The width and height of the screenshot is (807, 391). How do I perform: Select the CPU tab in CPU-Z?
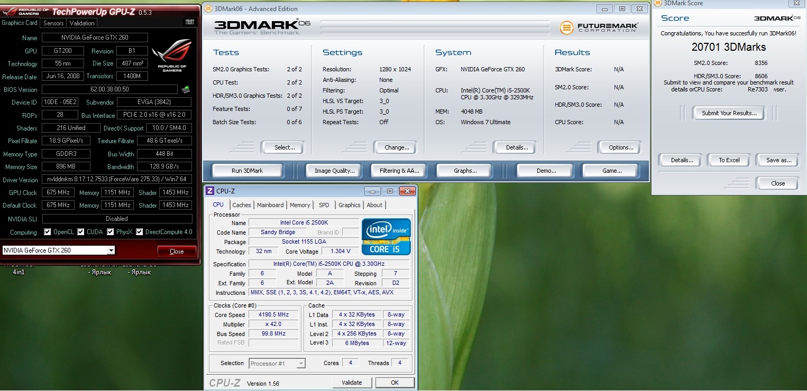coord(218,204)
